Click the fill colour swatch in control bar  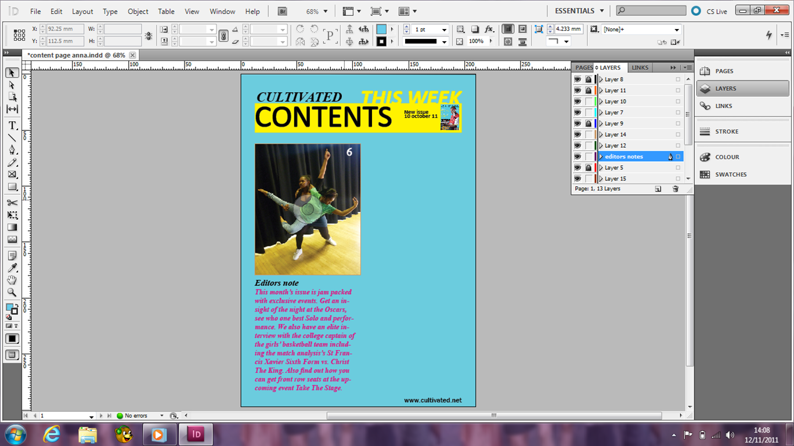(x=381, y=30)
